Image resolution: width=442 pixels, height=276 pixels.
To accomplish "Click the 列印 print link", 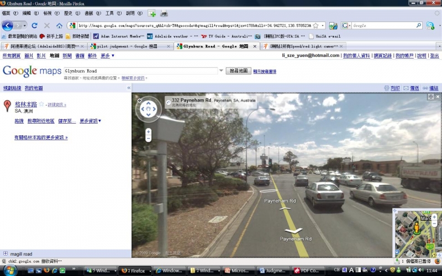I will click(x=392, y=88).
